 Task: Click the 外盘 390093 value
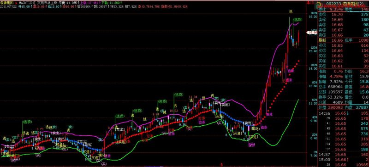[x=335, y=108]
